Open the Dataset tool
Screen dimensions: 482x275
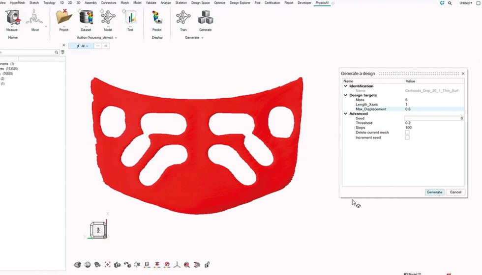(x=86, y=17)
